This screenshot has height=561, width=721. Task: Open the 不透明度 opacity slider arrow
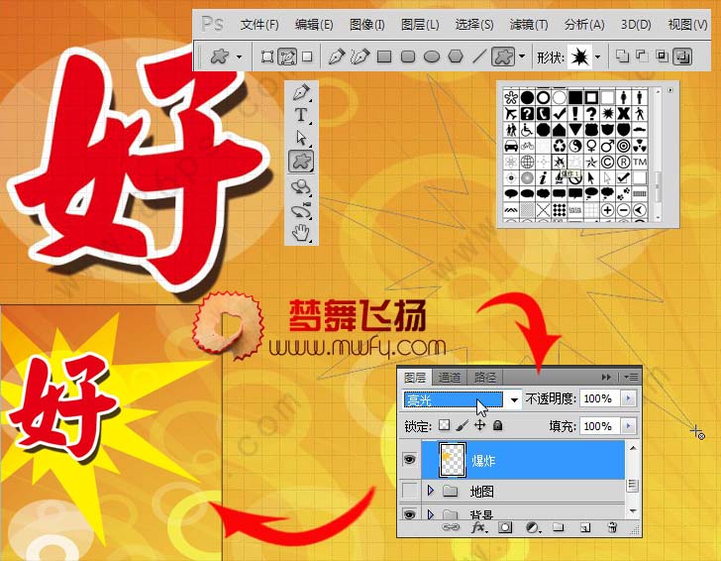tap(629, 398)
